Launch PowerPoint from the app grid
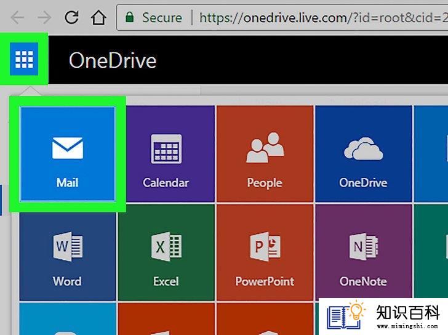The height and width of the screenshot is (335, 448). (265, 252)
